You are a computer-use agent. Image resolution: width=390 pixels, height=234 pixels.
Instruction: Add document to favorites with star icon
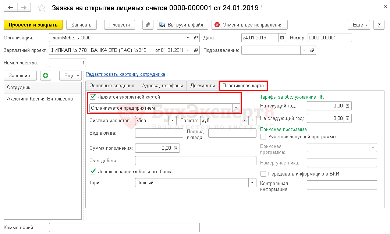42,8
